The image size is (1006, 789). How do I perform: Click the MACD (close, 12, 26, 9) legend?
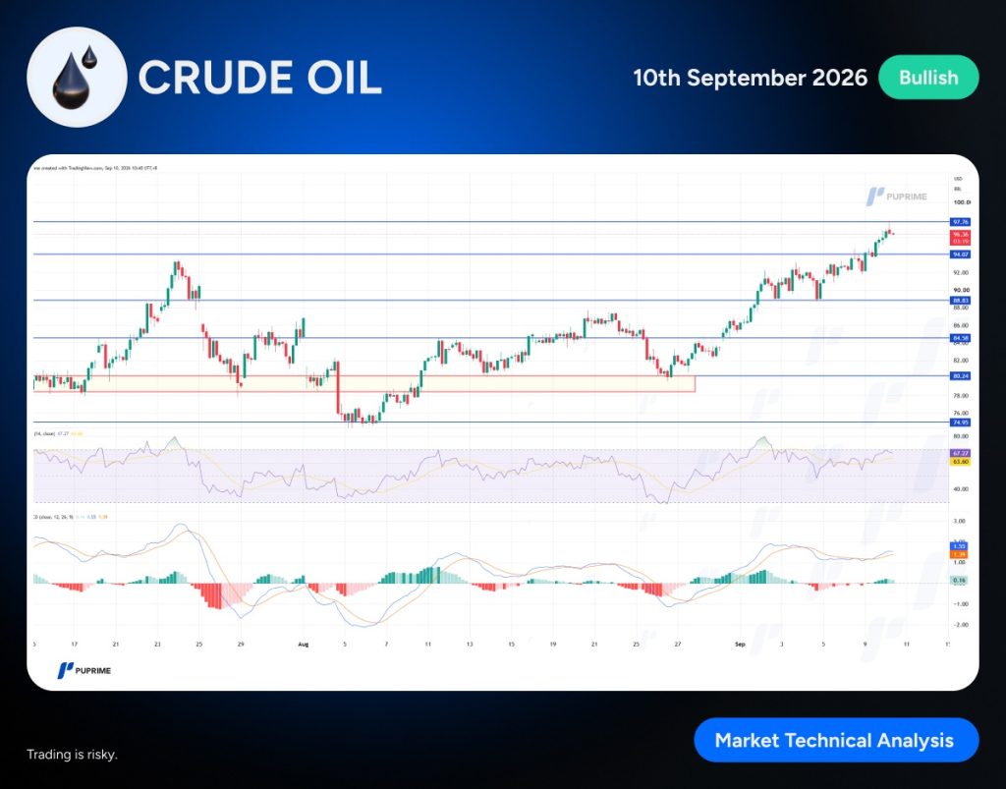[x=71, y=517]
